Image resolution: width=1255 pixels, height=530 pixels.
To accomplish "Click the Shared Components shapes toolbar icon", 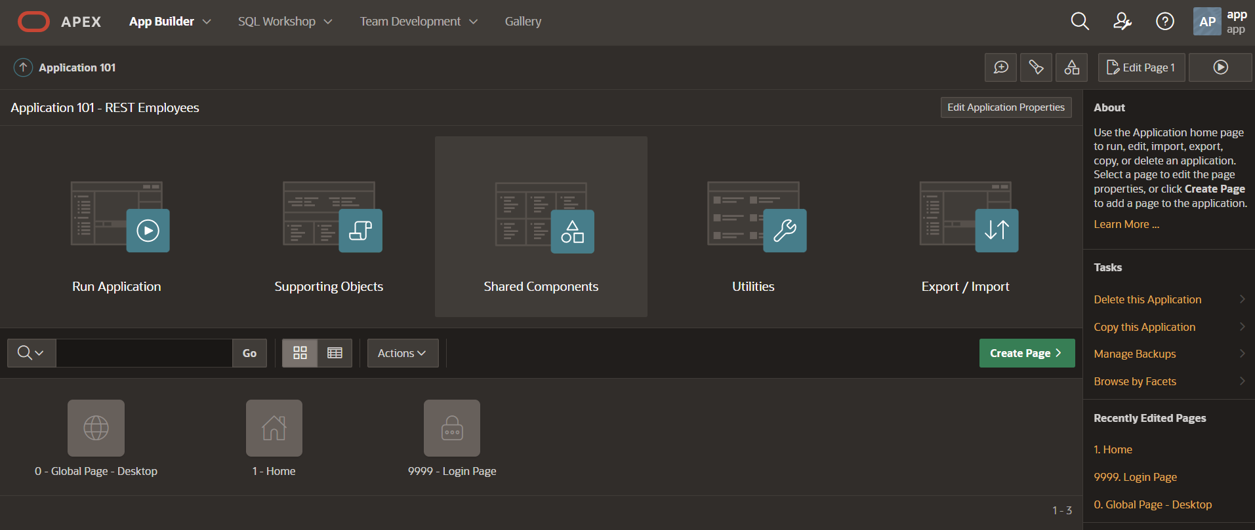I will (1072, 67).
